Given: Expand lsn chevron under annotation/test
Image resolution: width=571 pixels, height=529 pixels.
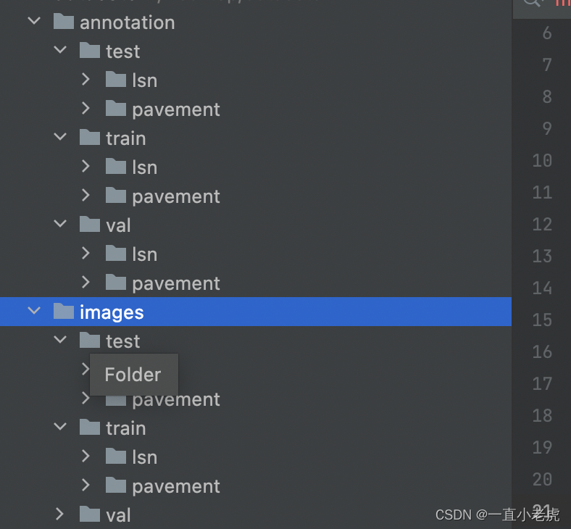Looking at the screenshot, I should tap(86, 80).
